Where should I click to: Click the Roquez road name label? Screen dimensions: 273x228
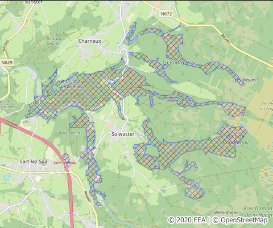[x=88, y=197]
